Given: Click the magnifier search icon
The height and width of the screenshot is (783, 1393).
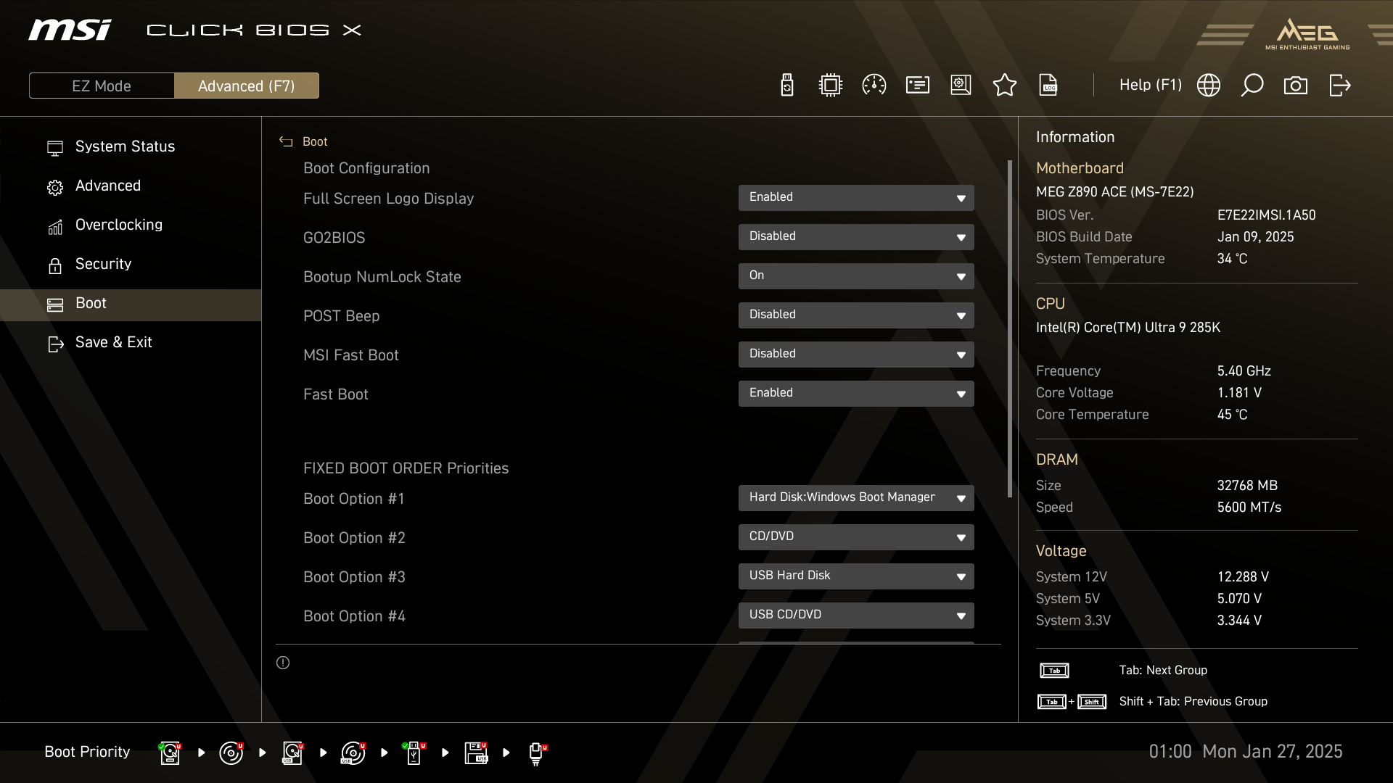Looking at the screenshot, I should tap(1252, 86).
